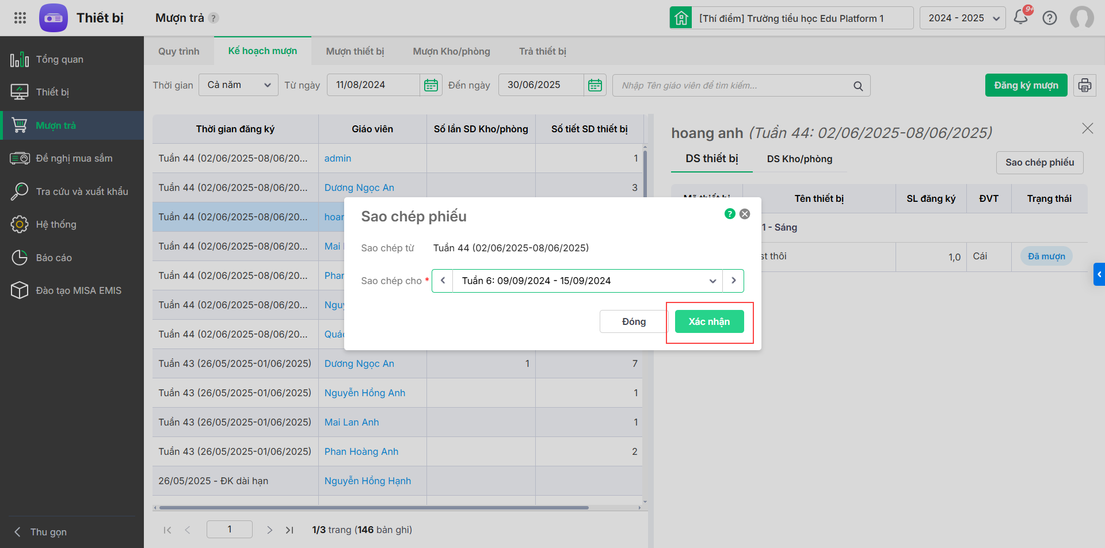1105x548 pixels.
Task: Click the page number input
Action: pos(230,529)
